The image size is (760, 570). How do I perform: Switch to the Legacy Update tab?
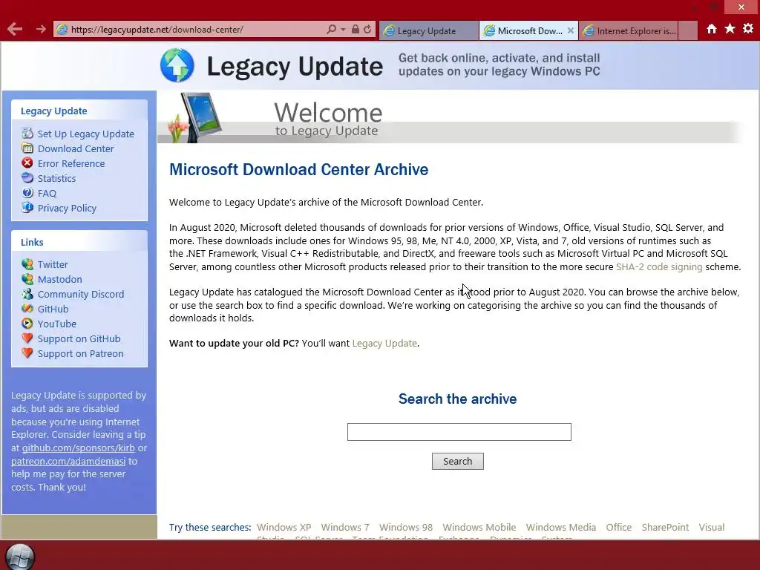(x=428, y=30)
